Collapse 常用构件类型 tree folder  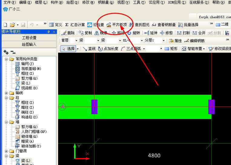pyautogui.click(x=6, y=59)
